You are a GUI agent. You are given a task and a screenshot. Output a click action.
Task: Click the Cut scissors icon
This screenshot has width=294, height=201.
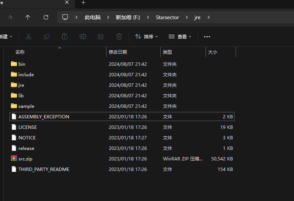29,36
